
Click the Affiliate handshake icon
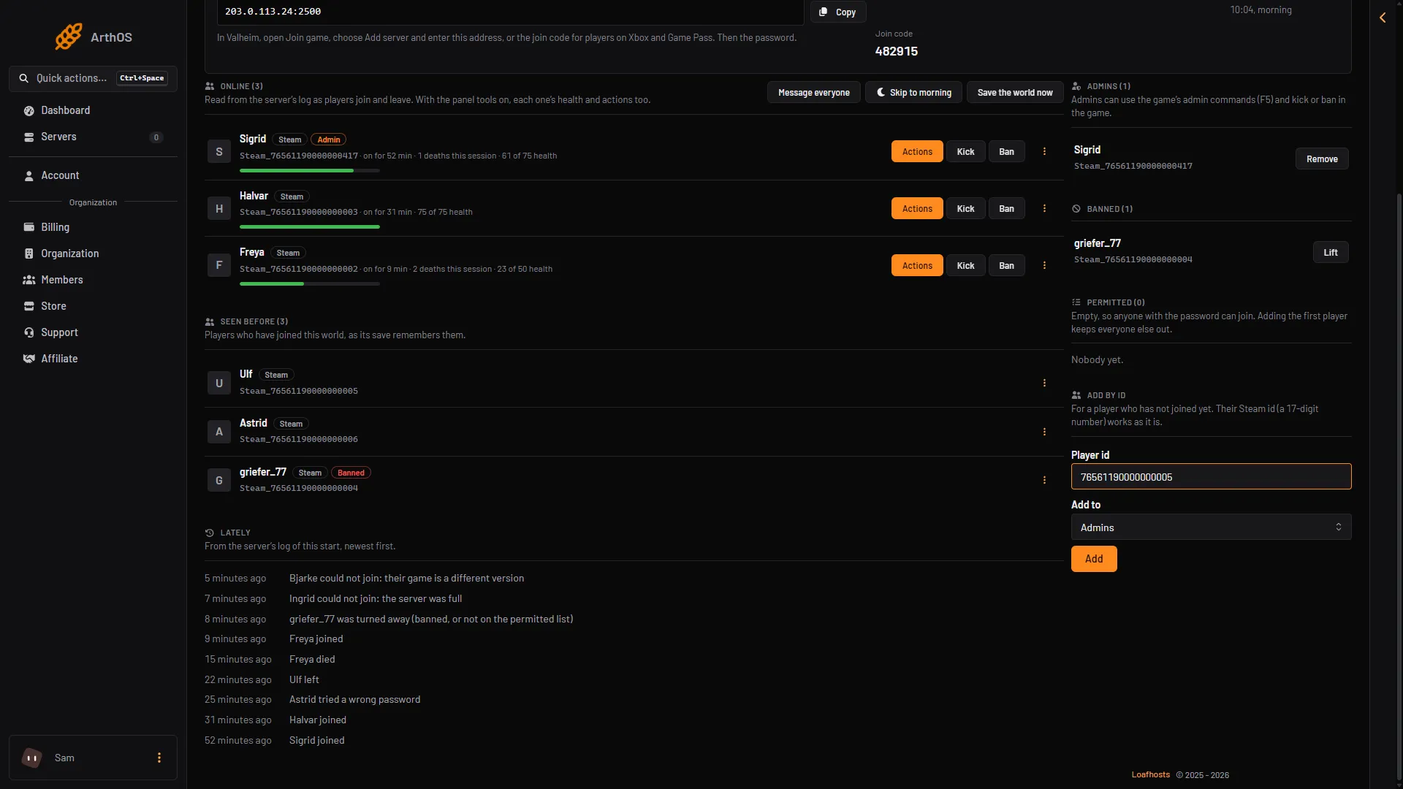pyautogui.click(x=29, y=359)
